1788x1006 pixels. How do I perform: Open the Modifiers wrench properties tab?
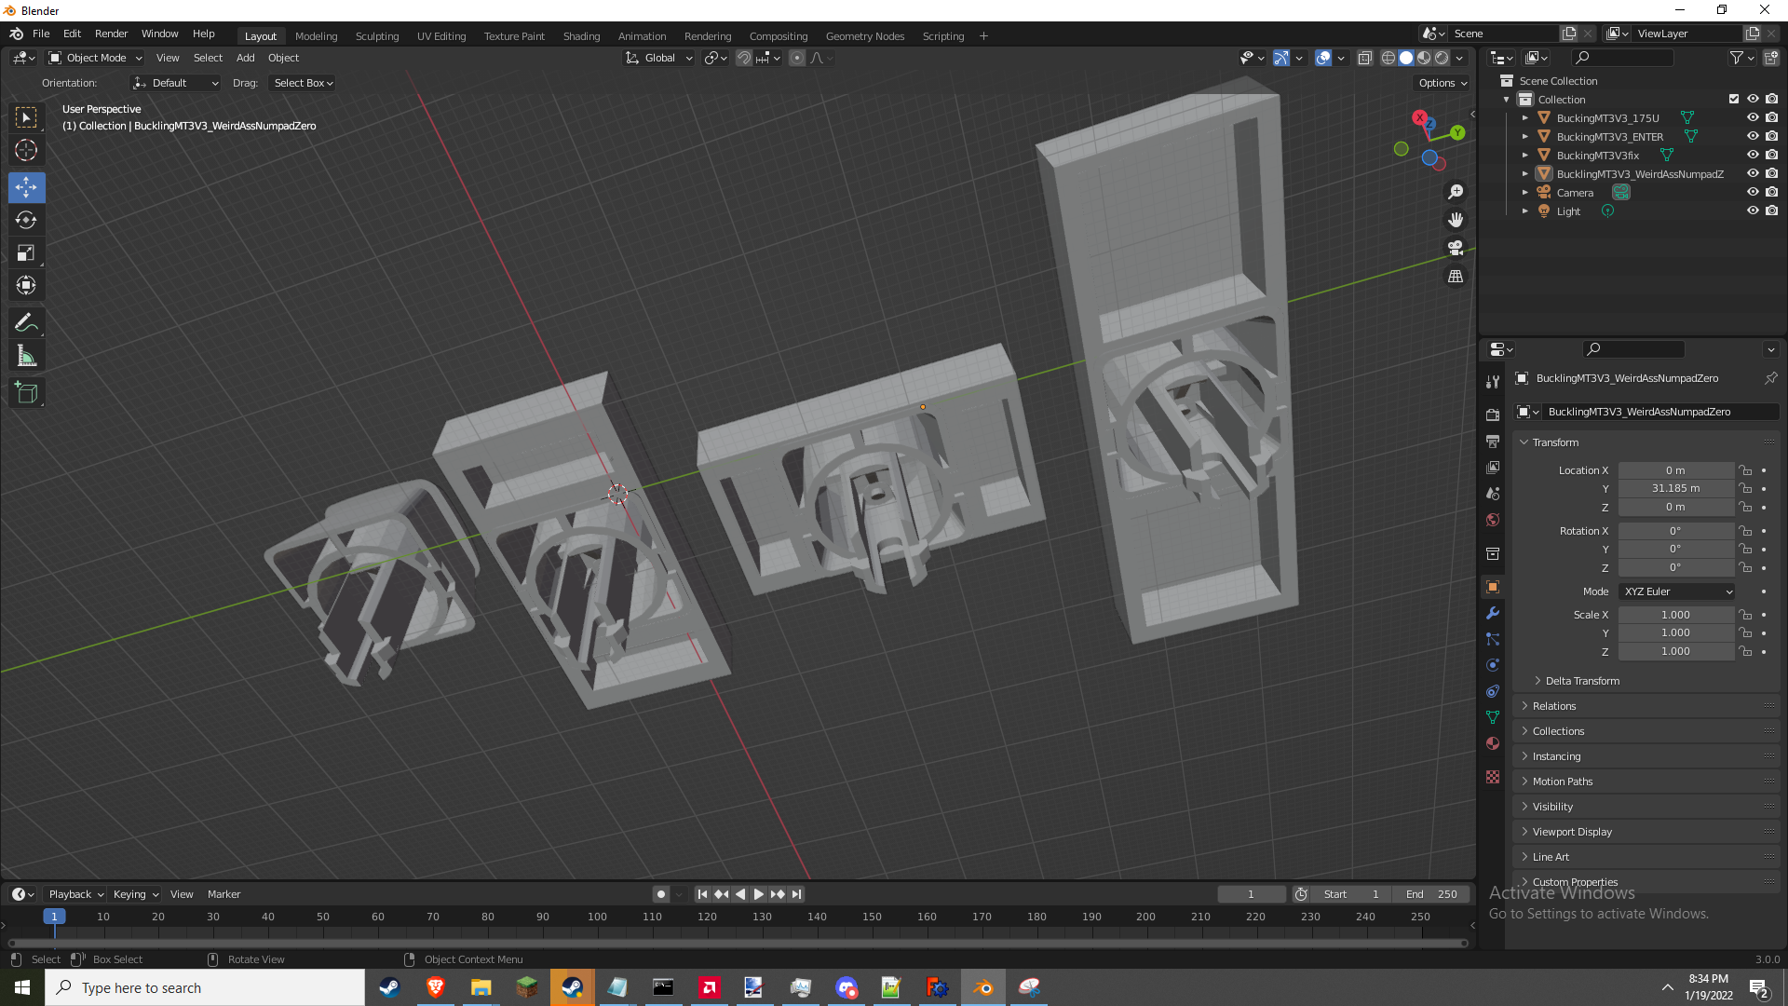coord(1493,613)
